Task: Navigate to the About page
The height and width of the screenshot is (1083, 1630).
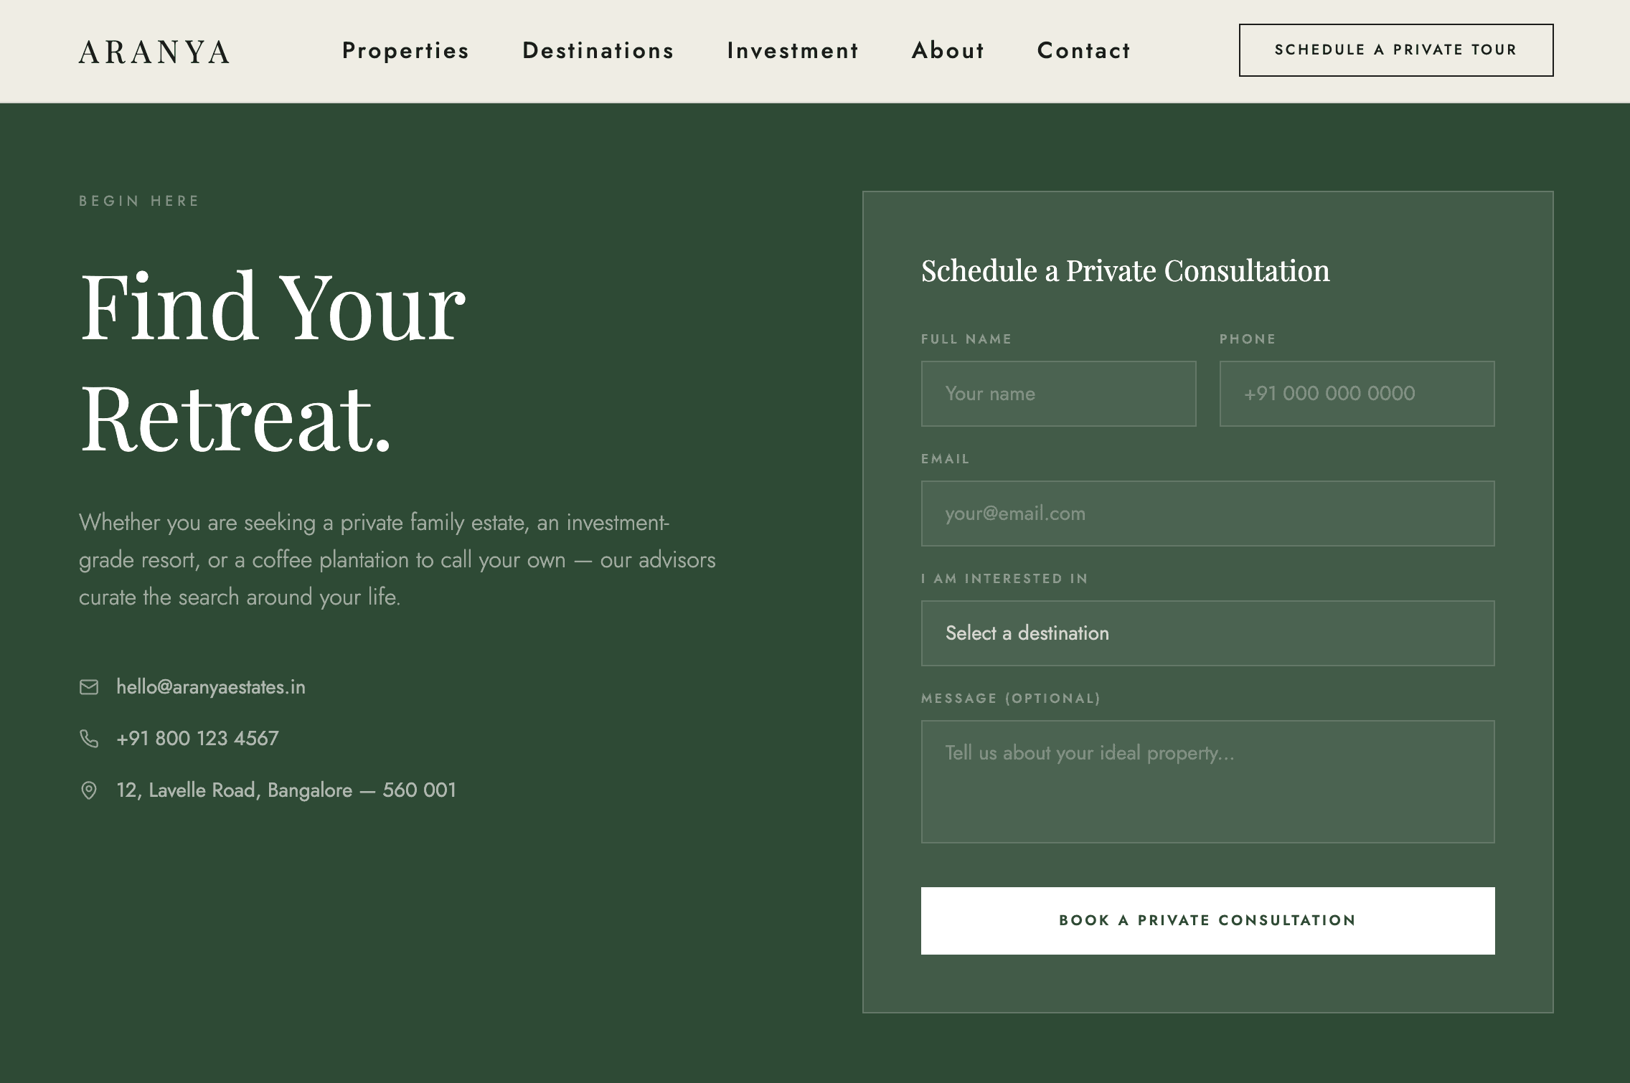Action: [x=948, y=51]
